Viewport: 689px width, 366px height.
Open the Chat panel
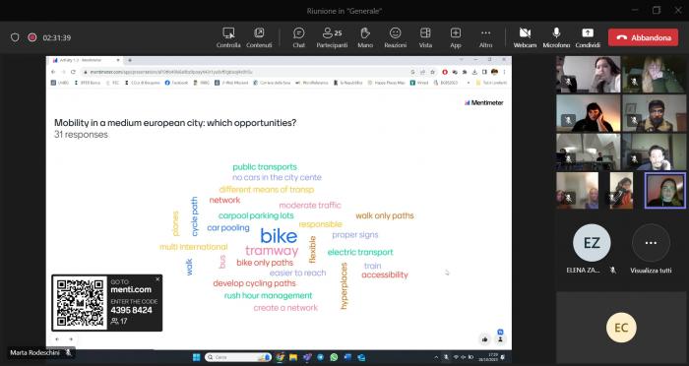coord(299,37)
